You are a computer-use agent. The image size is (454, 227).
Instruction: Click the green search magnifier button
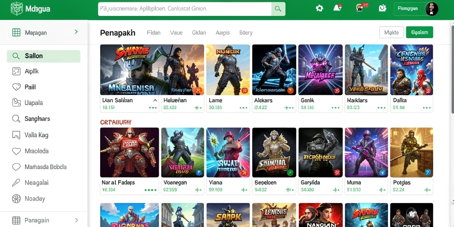coord(278,9)
